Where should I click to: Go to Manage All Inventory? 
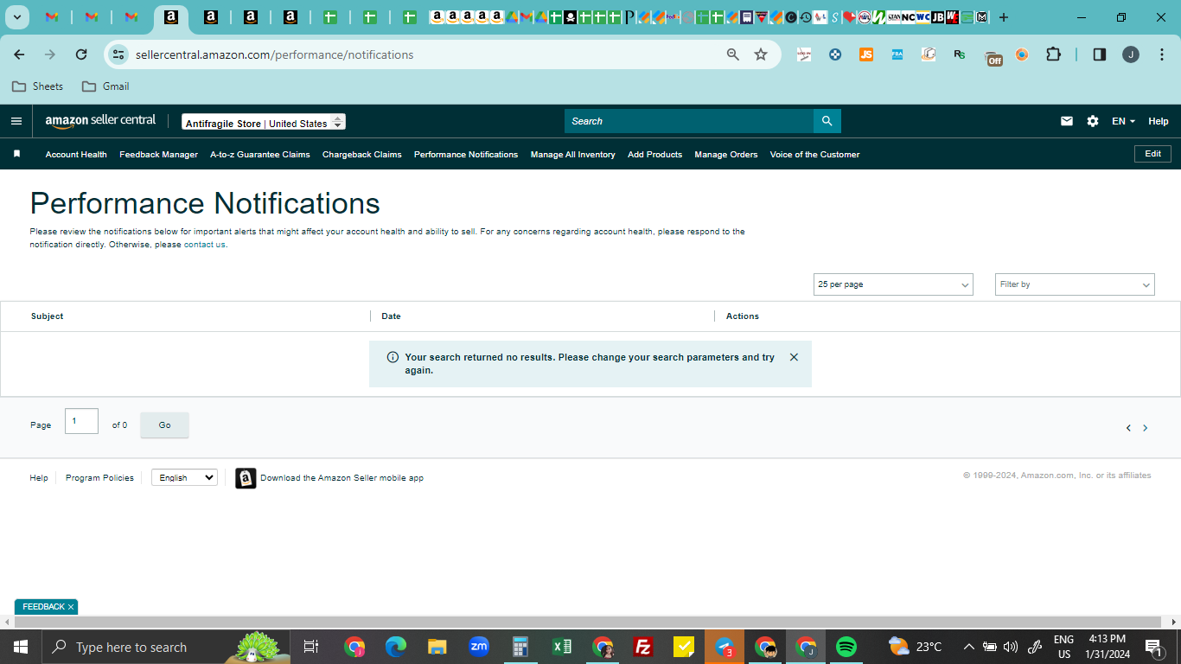click(573, 155)
